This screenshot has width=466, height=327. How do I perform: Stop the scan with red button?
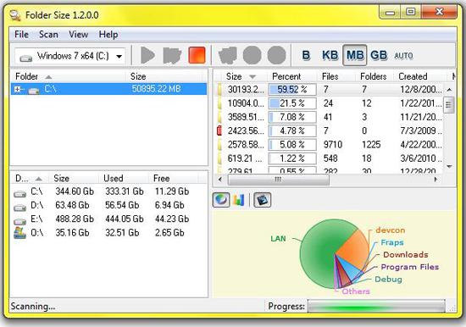[197, 55]
